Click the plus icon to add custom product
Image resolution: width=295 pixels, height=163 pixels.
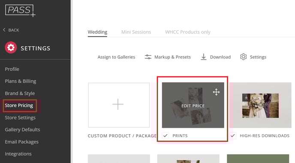(x=118, y=104)
